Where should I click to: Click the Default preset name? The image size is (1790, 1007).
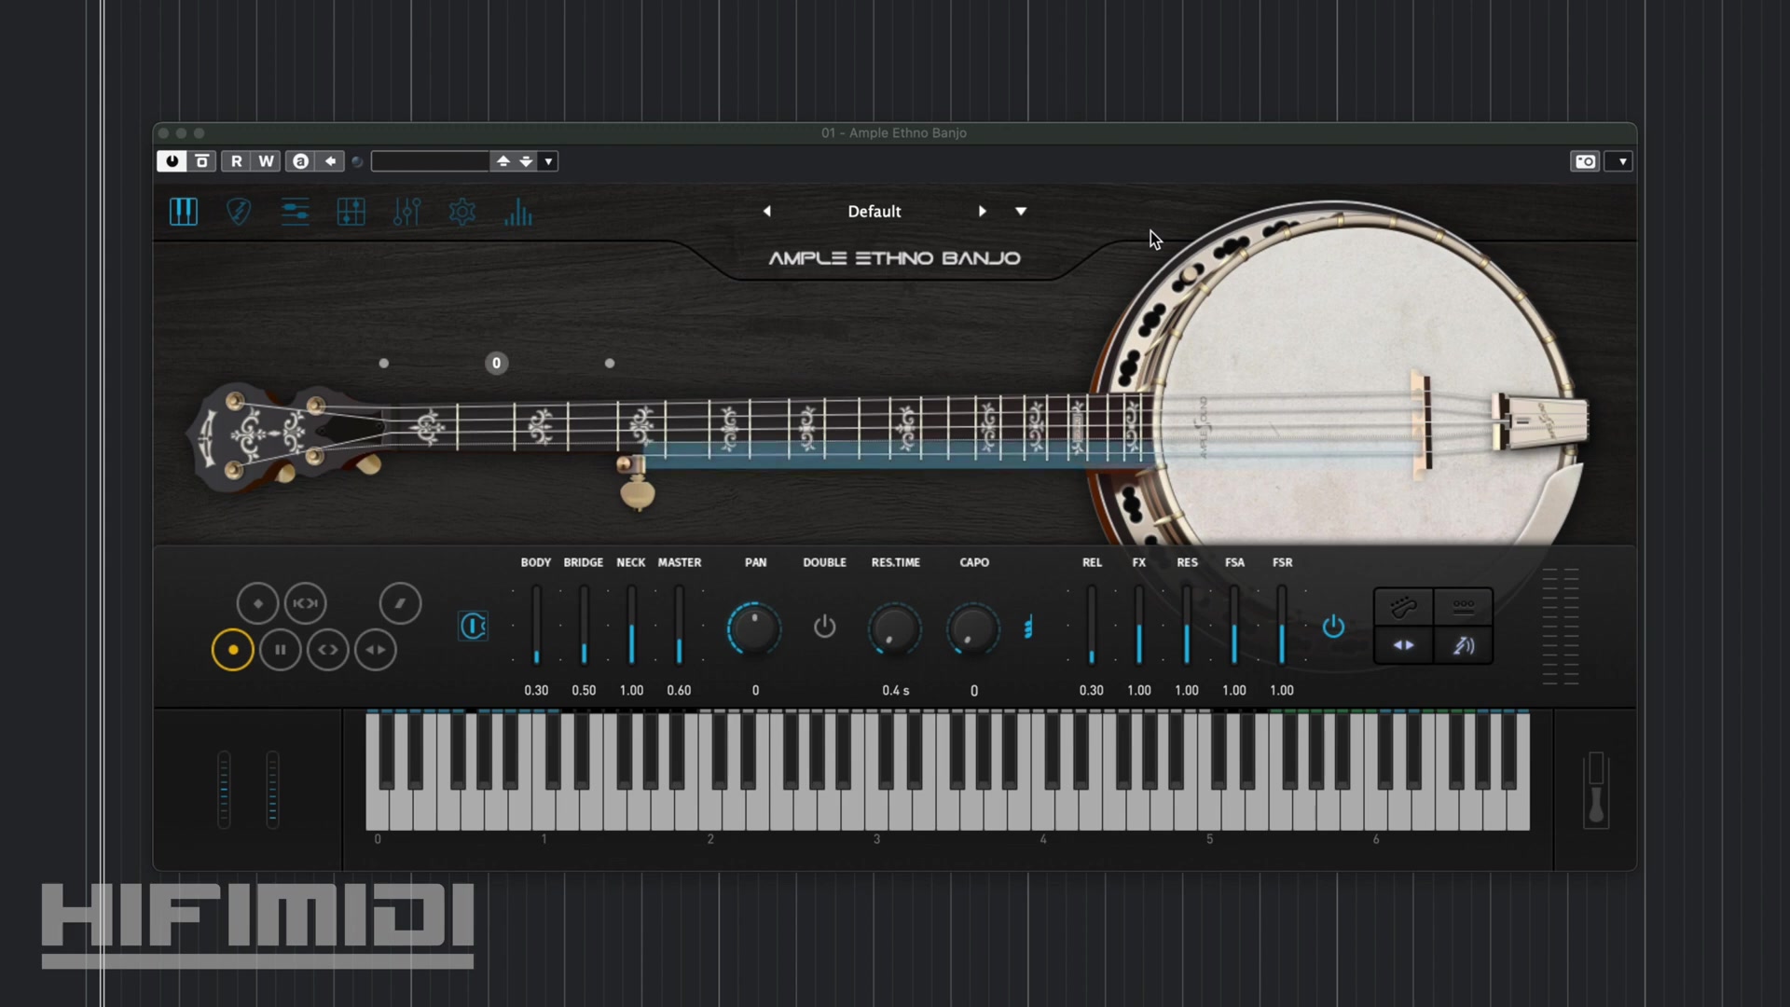874,212
